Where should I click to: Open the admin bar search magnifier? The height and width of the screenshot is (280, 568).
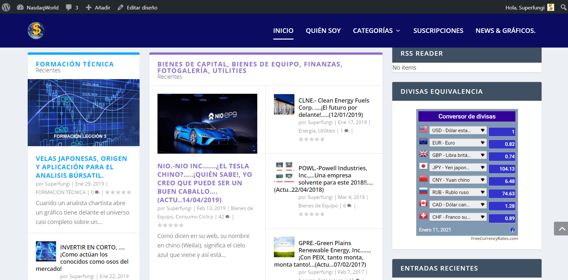(563, 7)
